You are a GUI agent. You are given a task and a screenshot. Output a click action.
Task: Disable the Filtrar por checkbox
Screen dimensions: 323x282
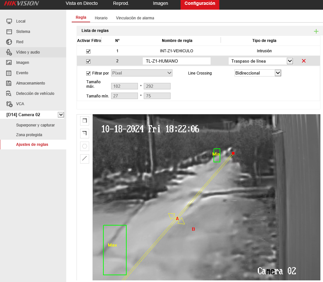(88, 73)
